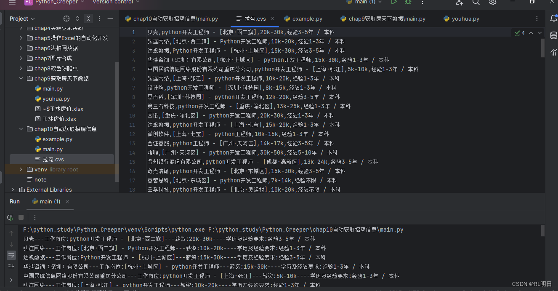Rerun main (1) from Run toolbar
This screenshot has height=291, width=558.
10,217
